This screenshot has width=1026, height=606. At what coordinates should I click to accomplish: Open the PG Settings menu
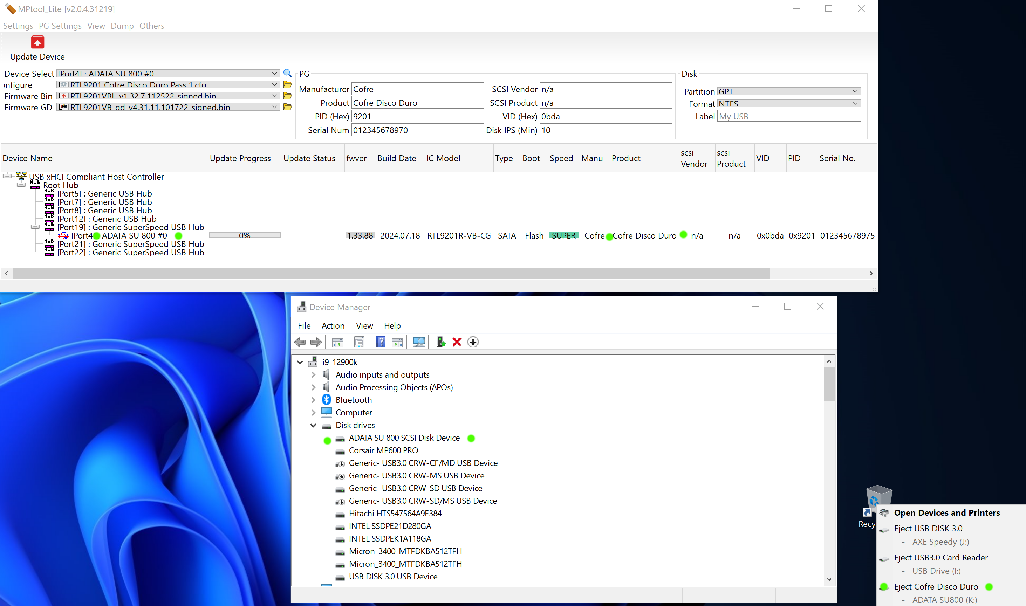click(60, 26)
